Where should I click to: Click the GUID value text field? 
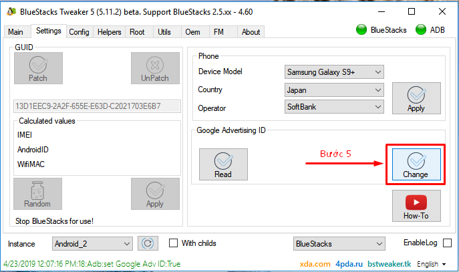click(x=97, y=106)
